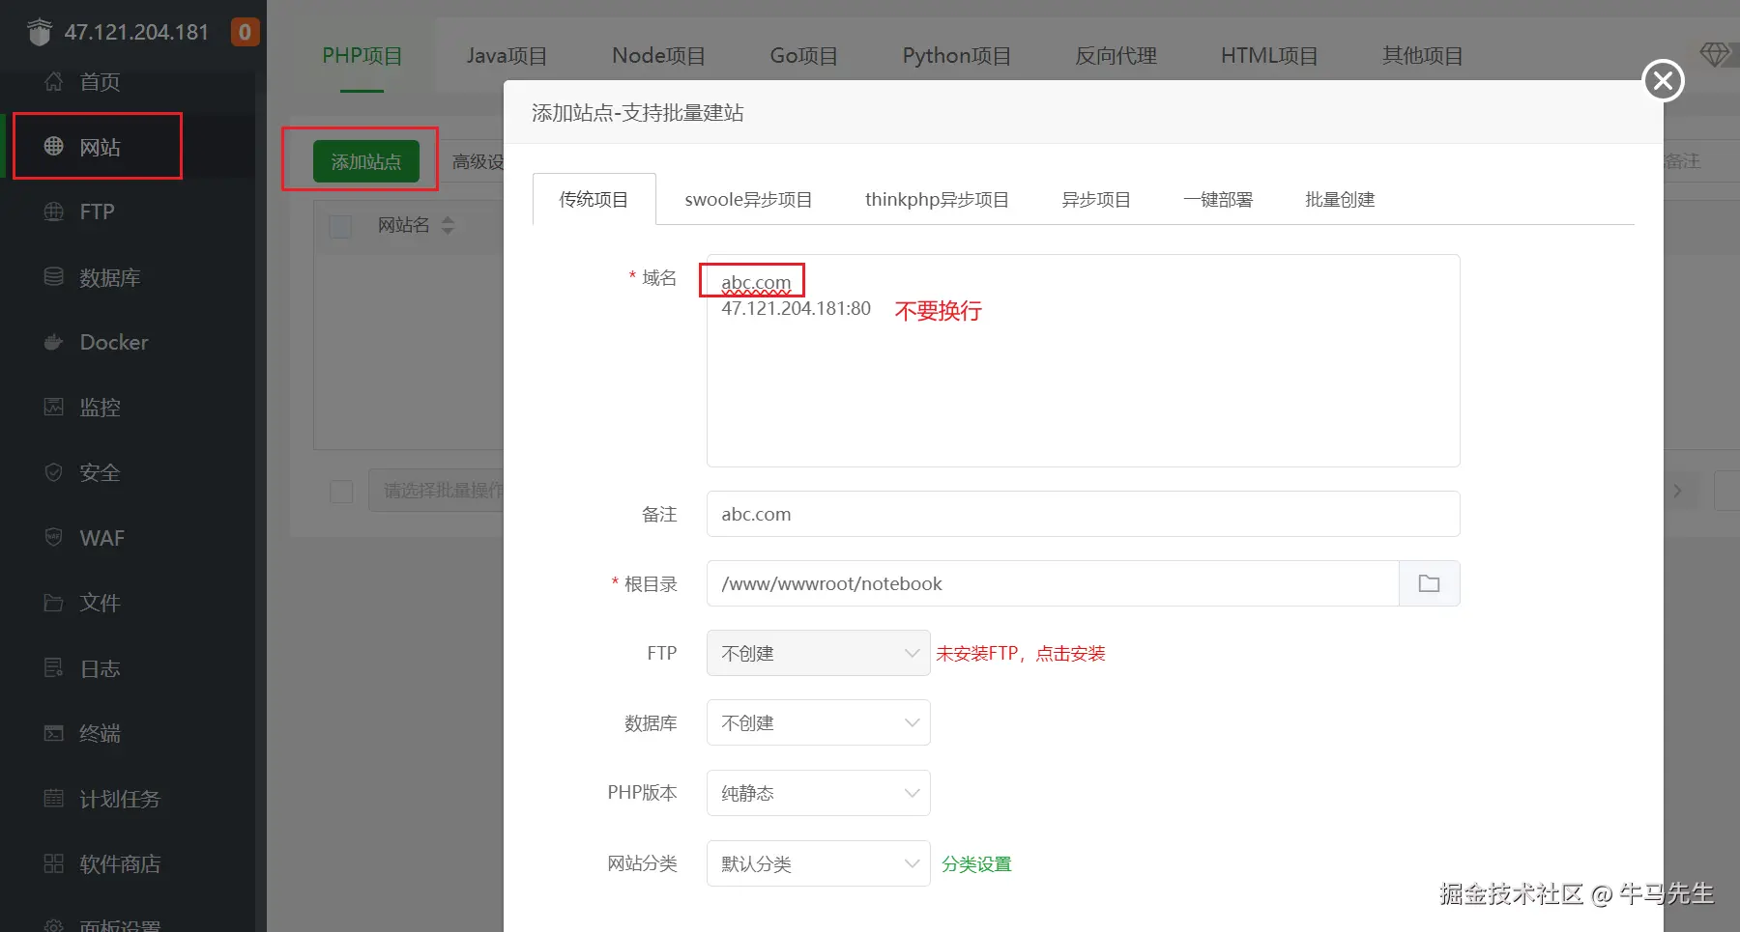
Task: Toggle the select-all checkbox beside 网站名
Action: 340,226
